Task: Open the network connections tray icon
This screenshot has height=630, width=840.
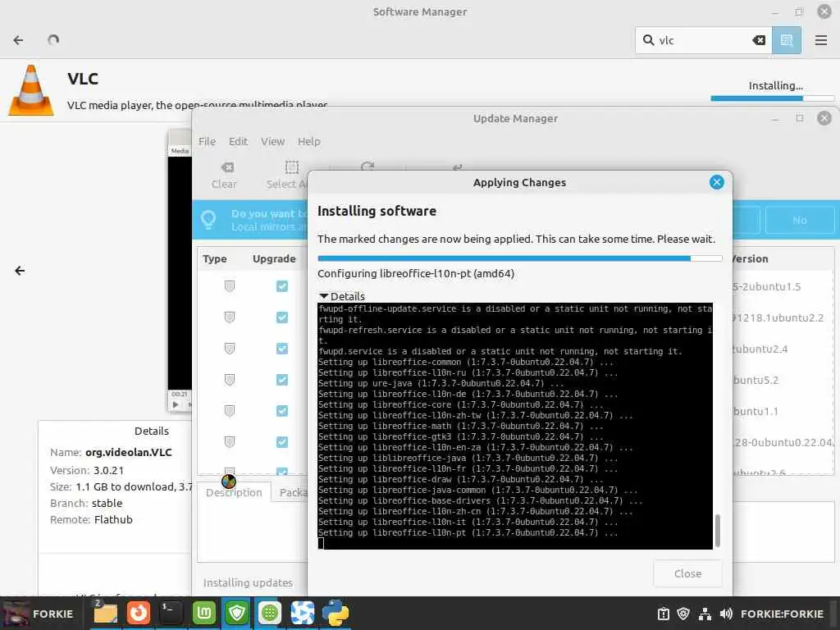Action: click(705, 614)
